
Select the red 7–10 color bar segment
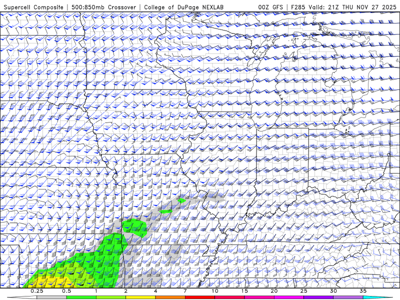[x=199, y=297]
